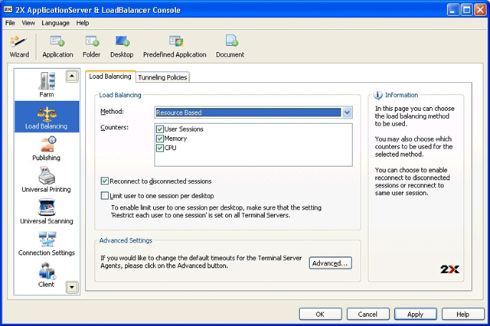
Task: Click inside the Counters list box
Action: click(x=253, y=145)
